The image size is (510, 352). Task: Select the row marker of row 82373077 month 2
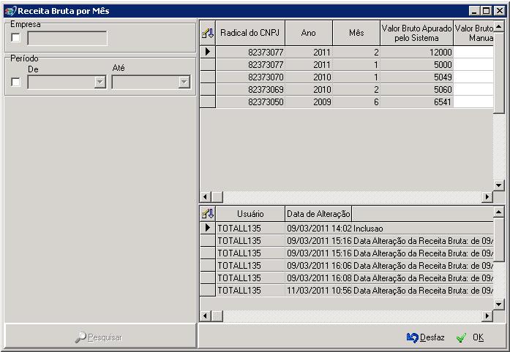[208, 52]
